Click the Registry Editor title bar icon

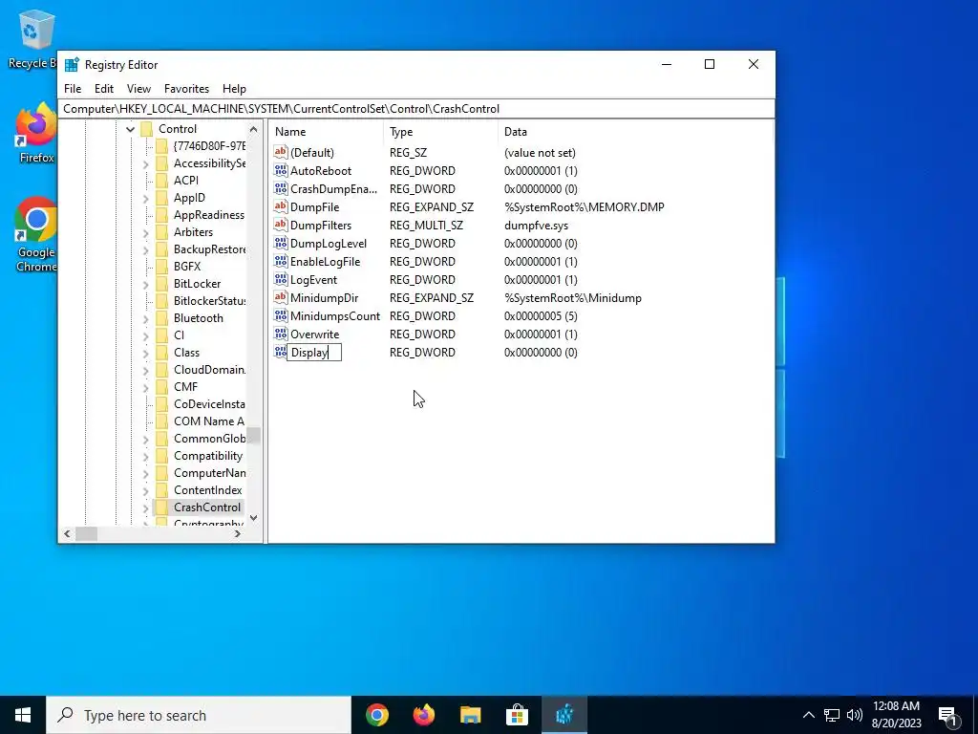[73, 64]
